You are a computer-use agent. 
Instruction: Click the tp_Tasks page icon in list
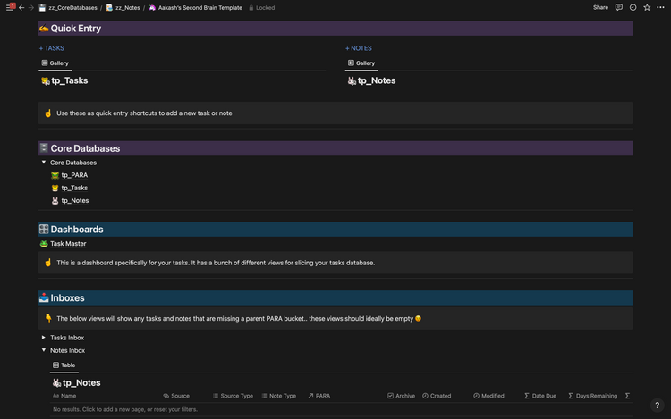tap(55, 188)
